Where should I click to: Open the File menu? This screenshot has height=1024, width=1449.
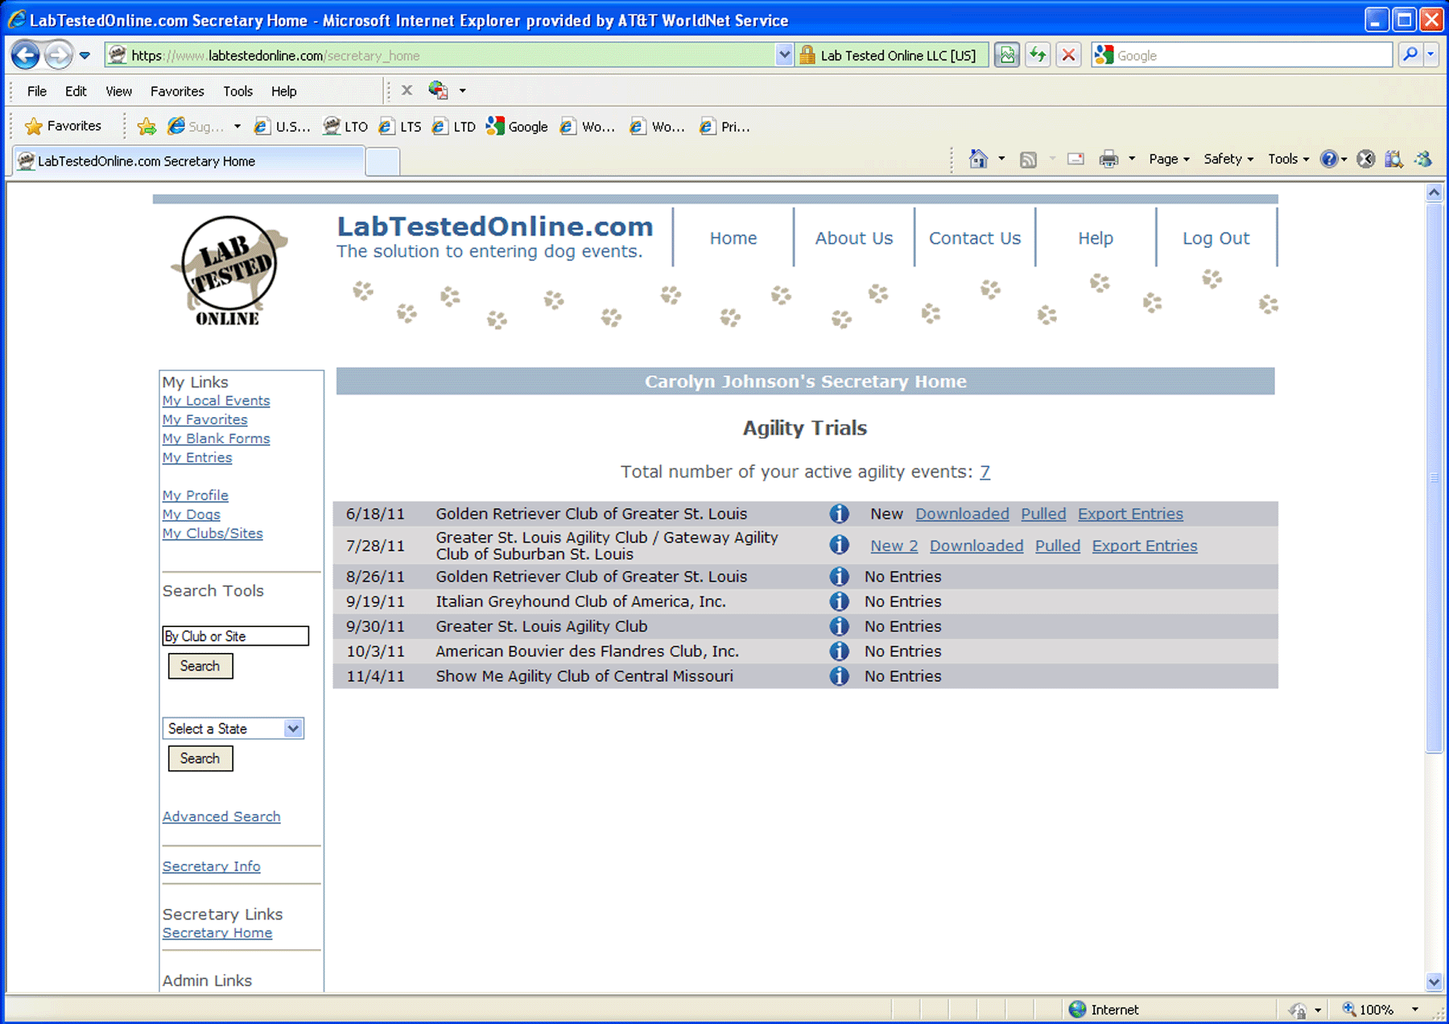tap(37, 91)
